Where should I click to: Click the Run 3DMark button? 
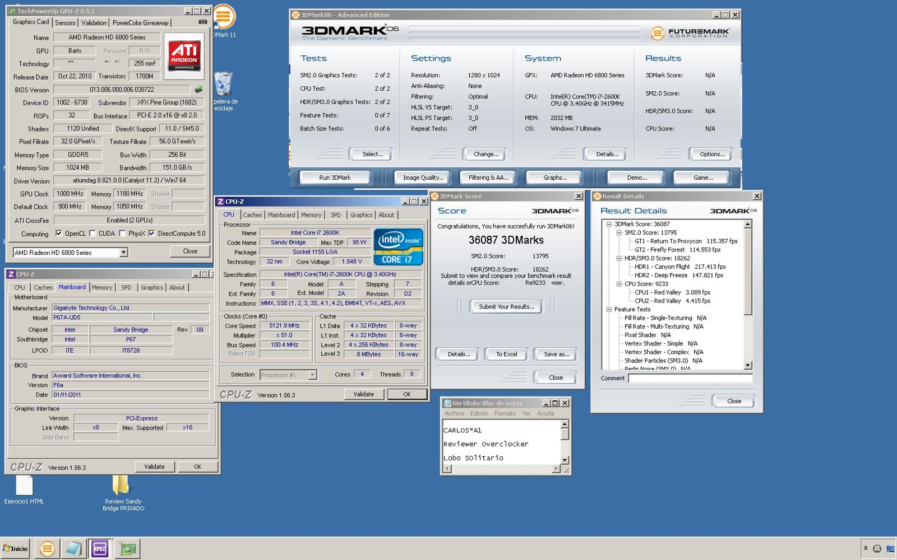point(335,178)
